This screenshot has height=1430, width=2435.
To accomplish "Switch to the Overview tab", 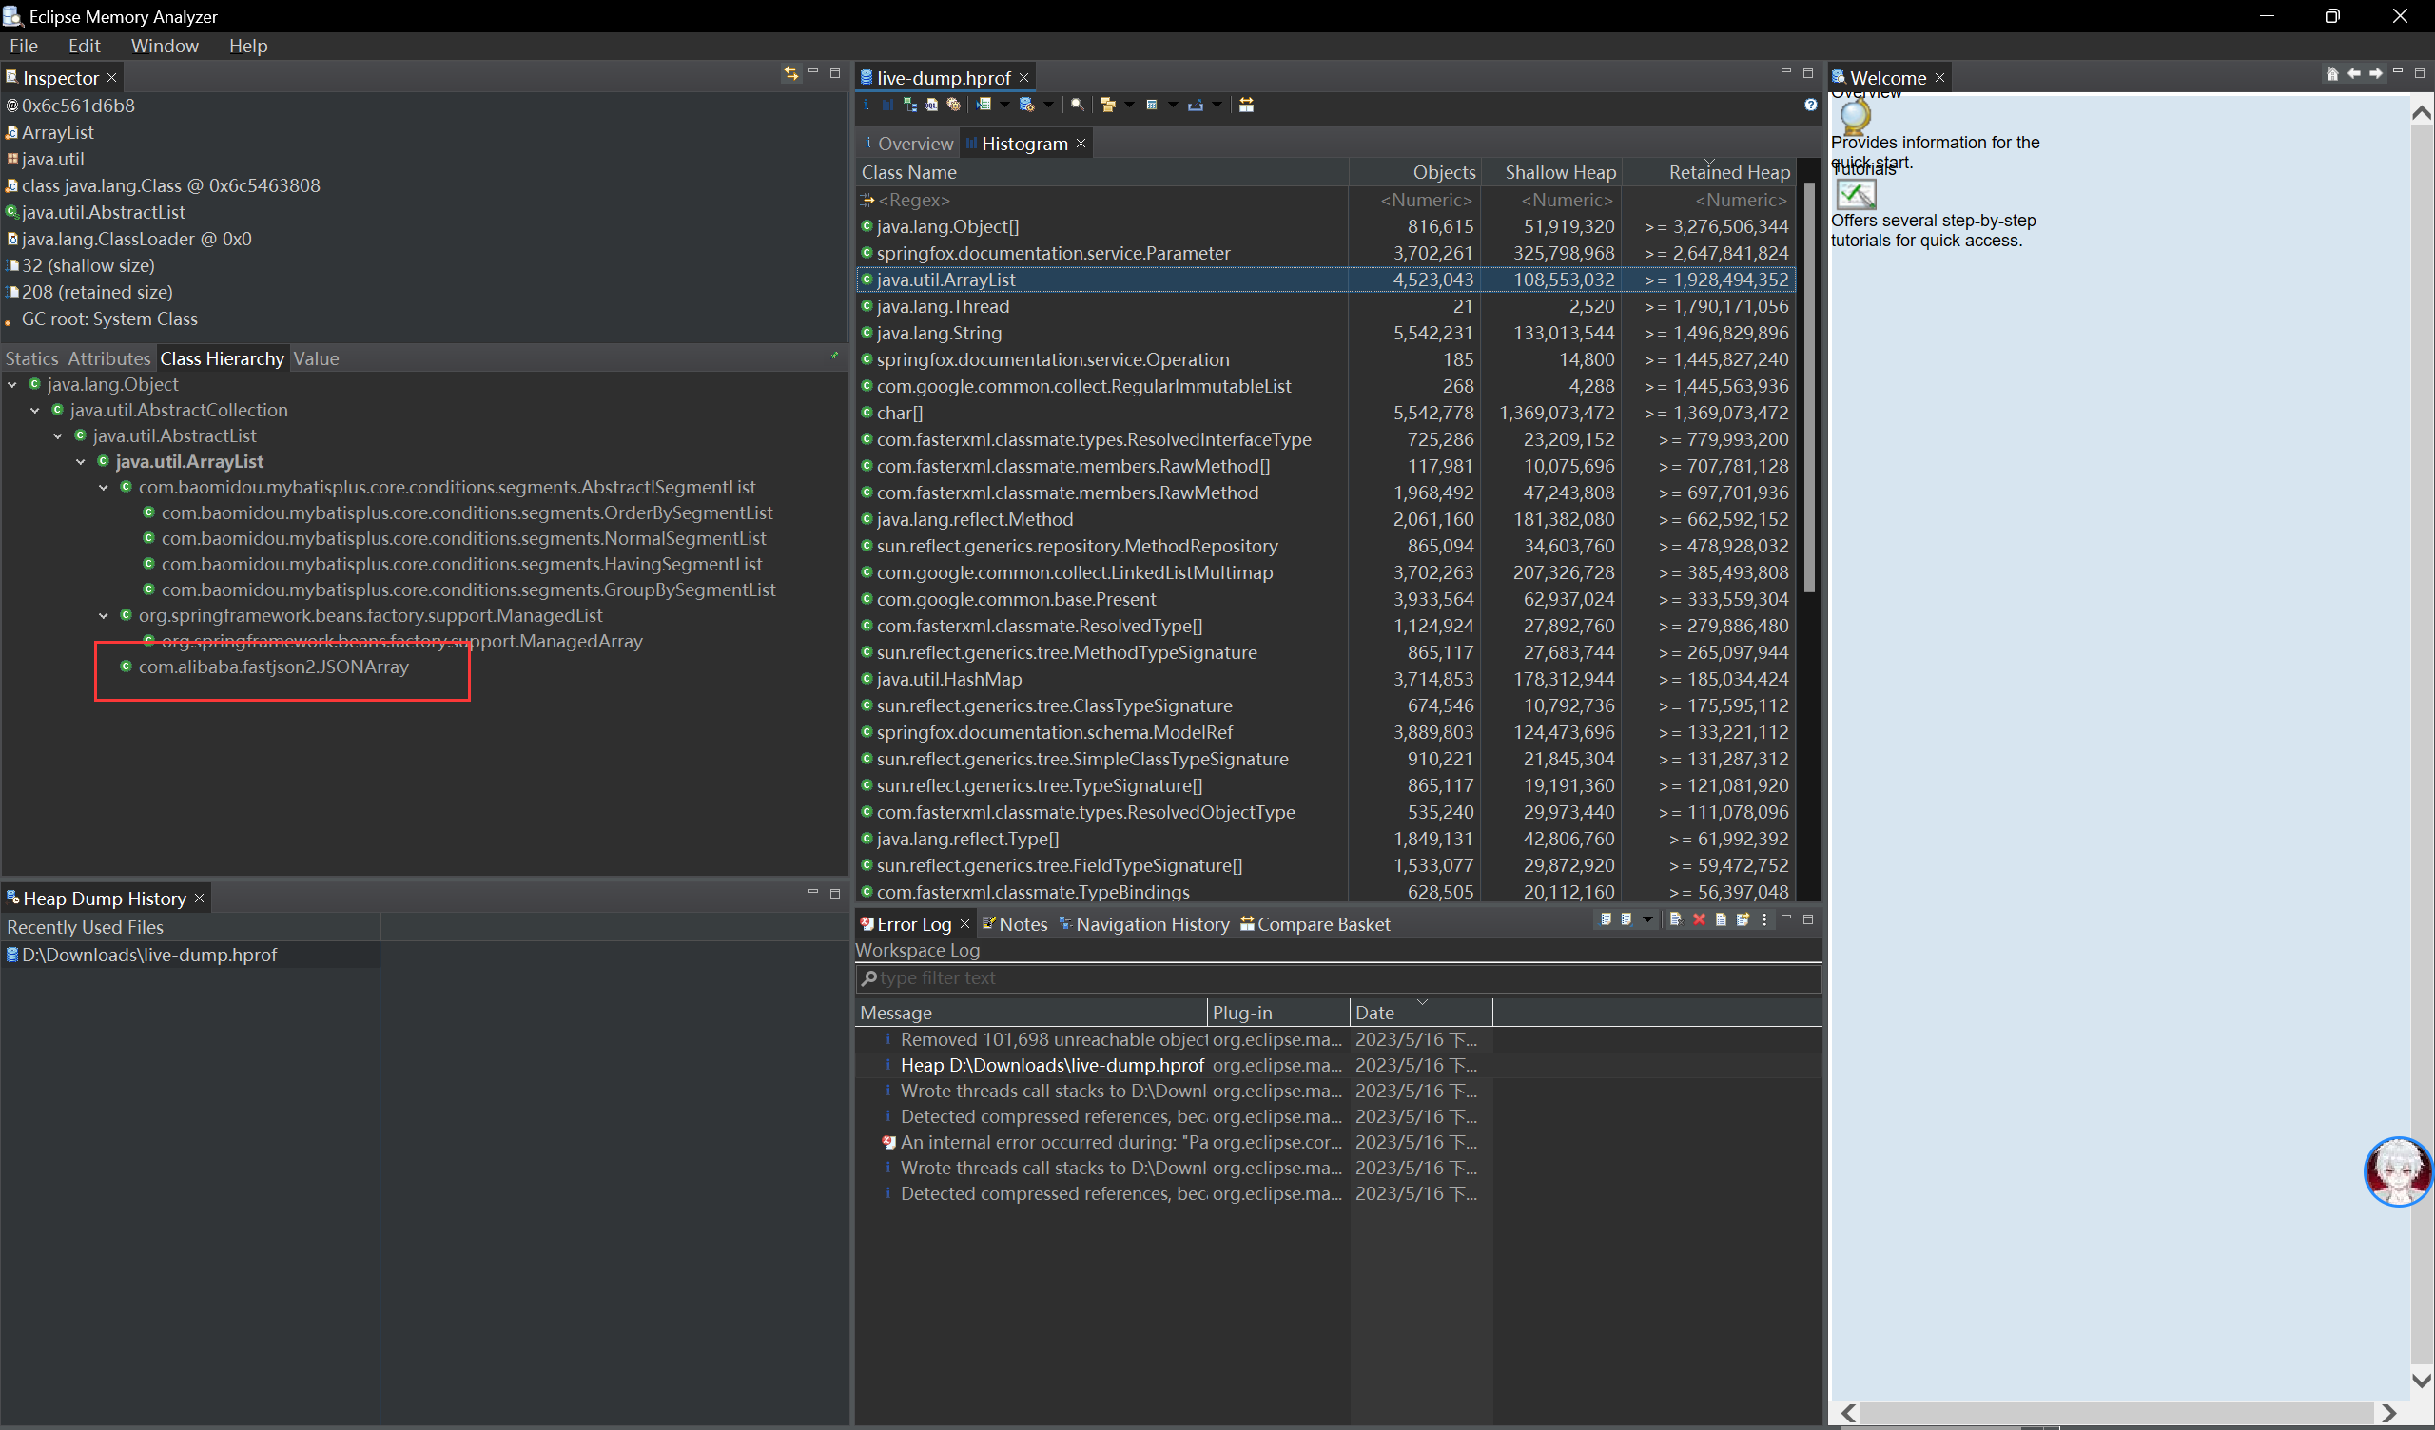I will pyautogui.click(x=914, y=144).
